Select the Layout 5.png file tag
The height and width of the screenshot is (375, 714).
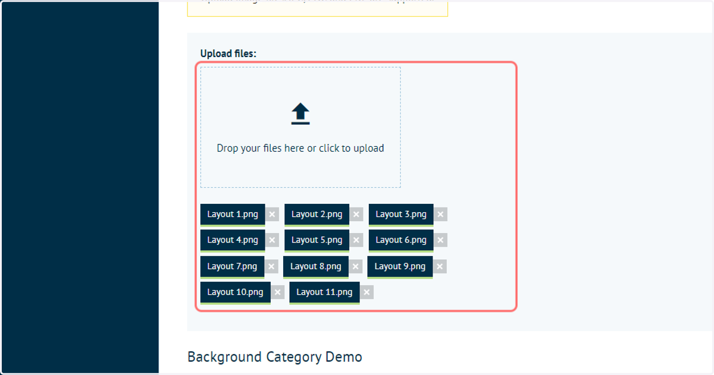(x=317, y=240)
